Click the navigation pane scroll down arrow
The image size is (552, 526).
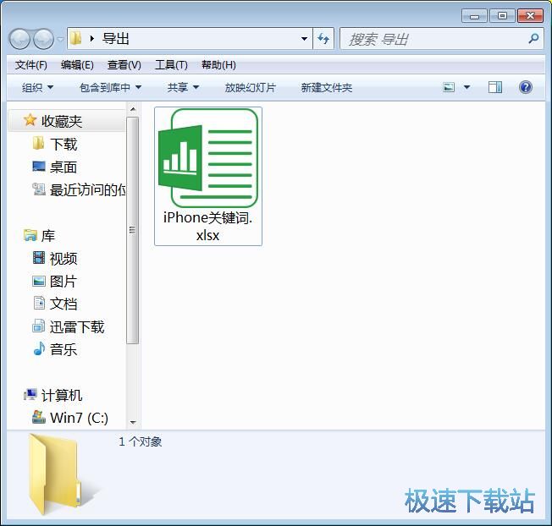133,422
